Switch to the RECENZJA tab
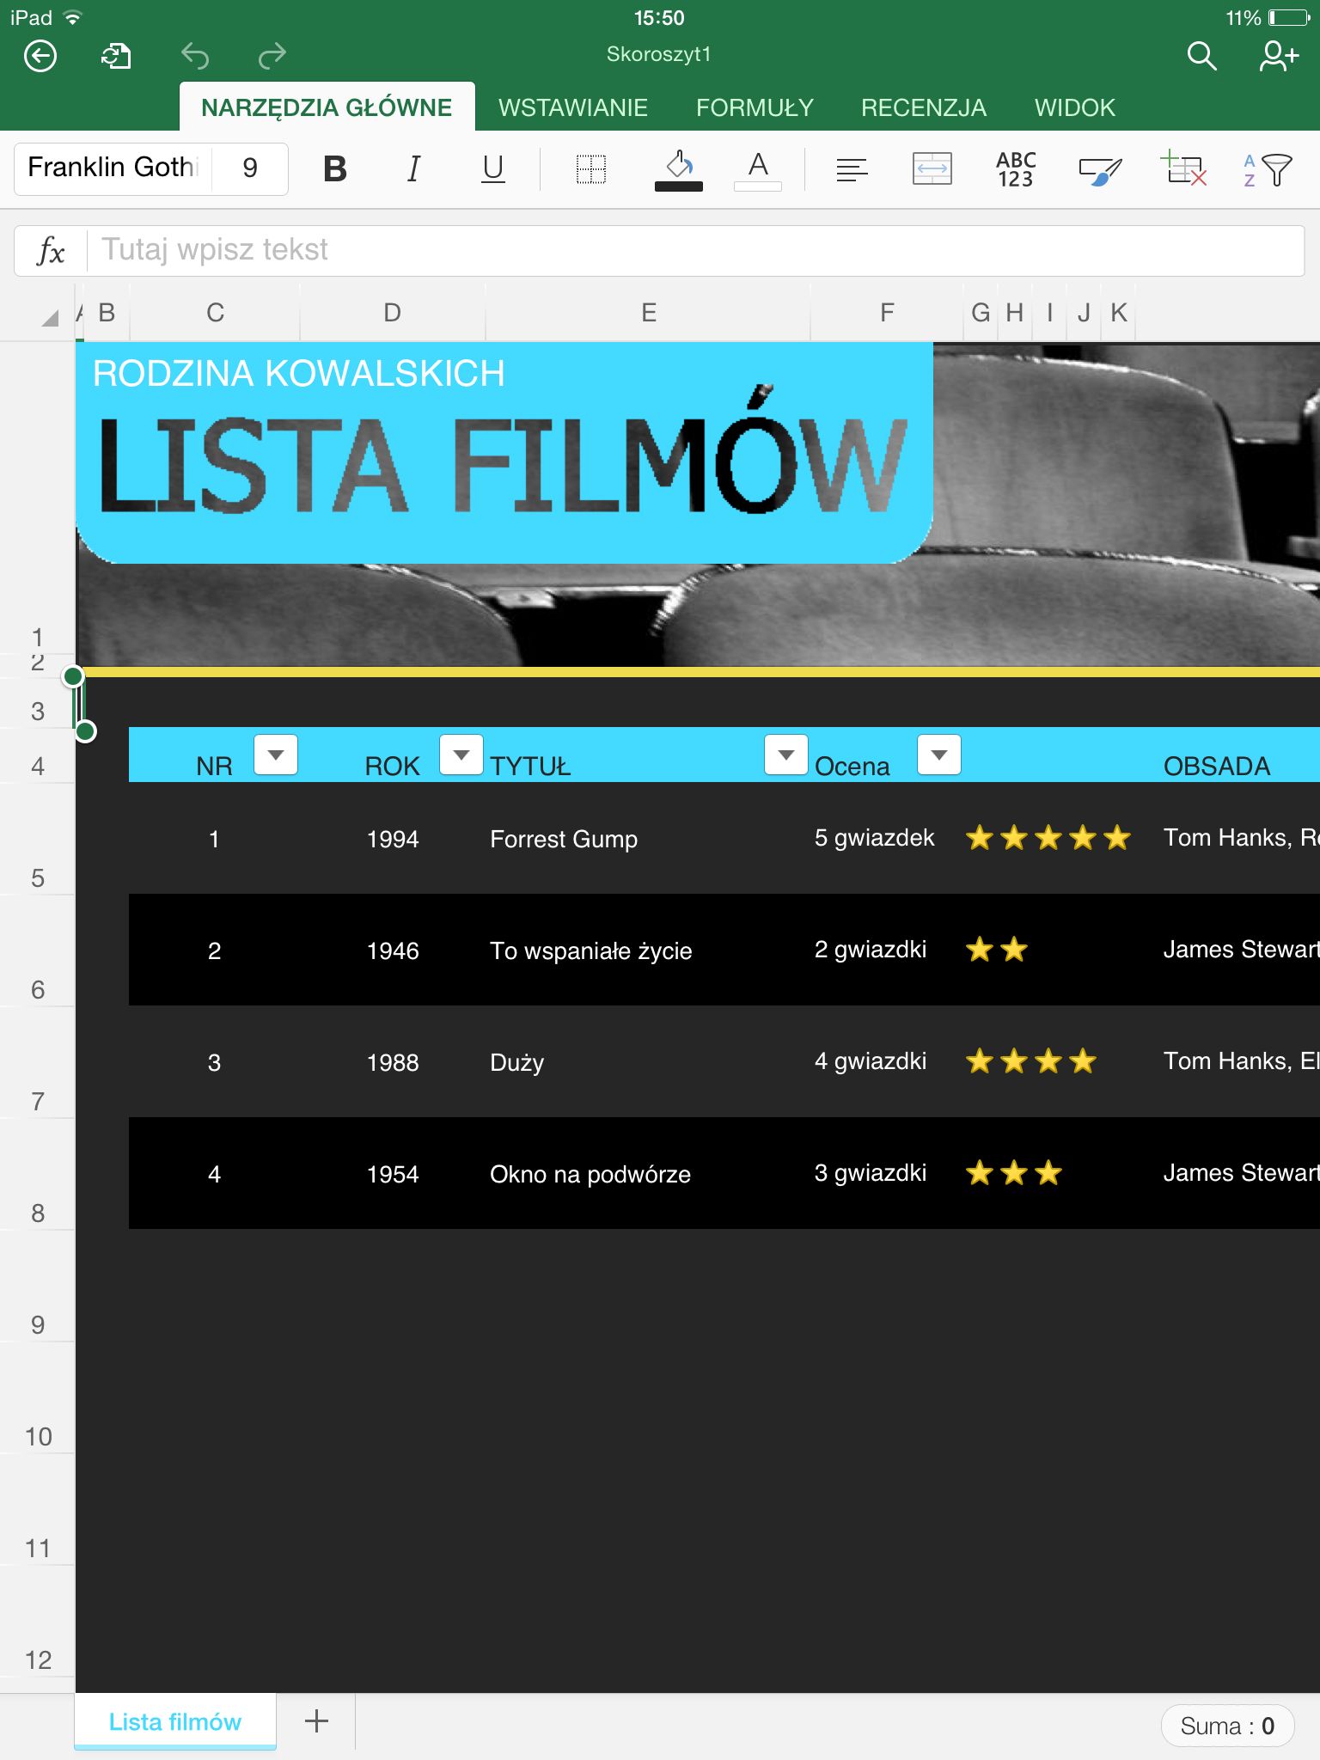The width and height of the screenshot is (1320, 1760). click(x=924, y=107)
